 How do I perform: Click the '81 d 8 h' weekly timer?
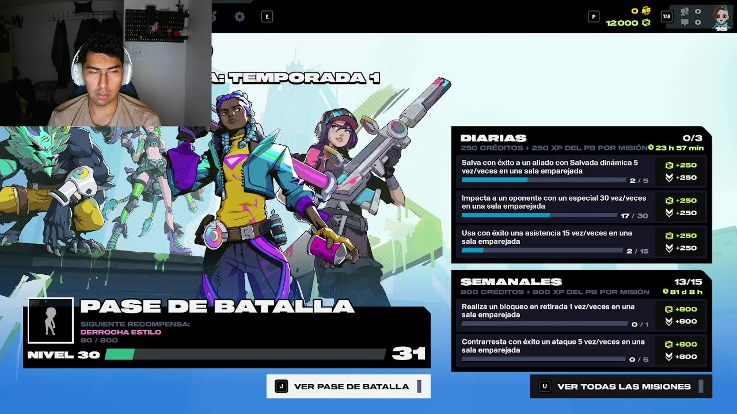click(x=686, y=292)
